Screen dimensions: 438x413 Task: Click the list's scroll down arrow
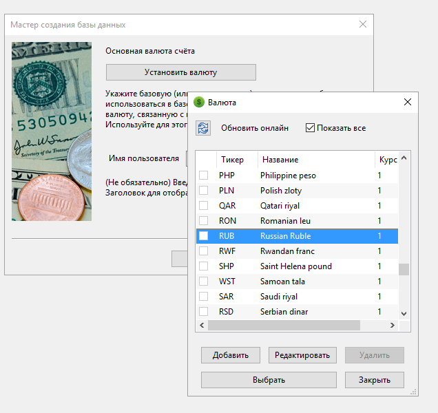[x=404, y=314]
